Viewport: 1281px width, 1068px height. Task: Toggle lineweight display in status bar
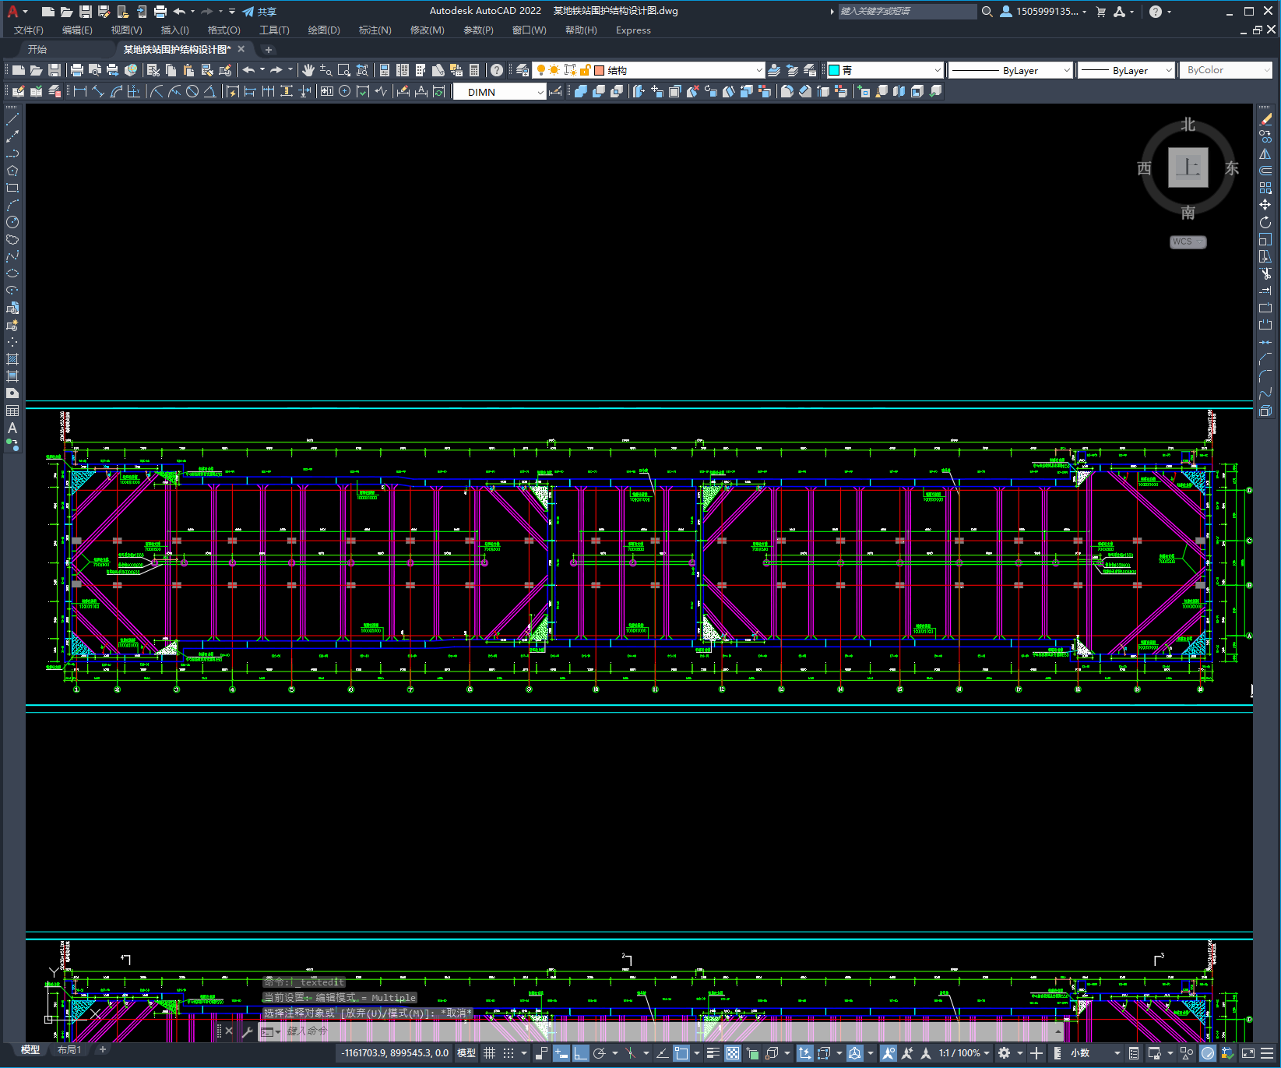tap(713, 1053)
